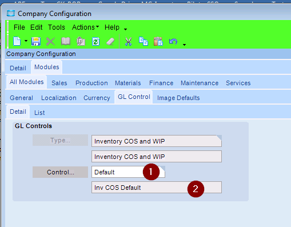This screenshot has height=227, width=291.
Task: Open the Help menu
Action: tap(112, 27)
